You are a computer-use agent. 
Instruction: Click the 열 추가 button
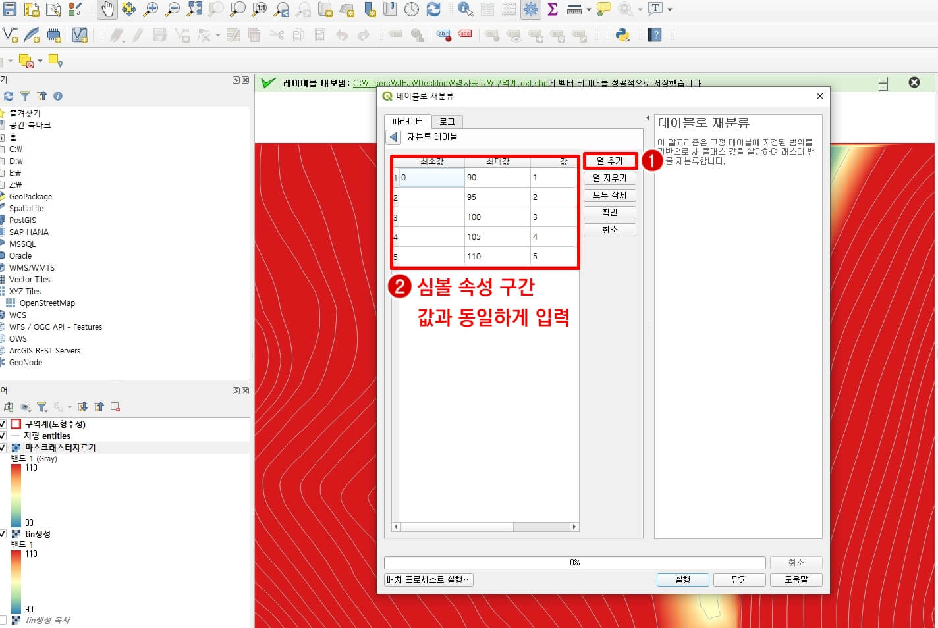click(x=609, y=161)
